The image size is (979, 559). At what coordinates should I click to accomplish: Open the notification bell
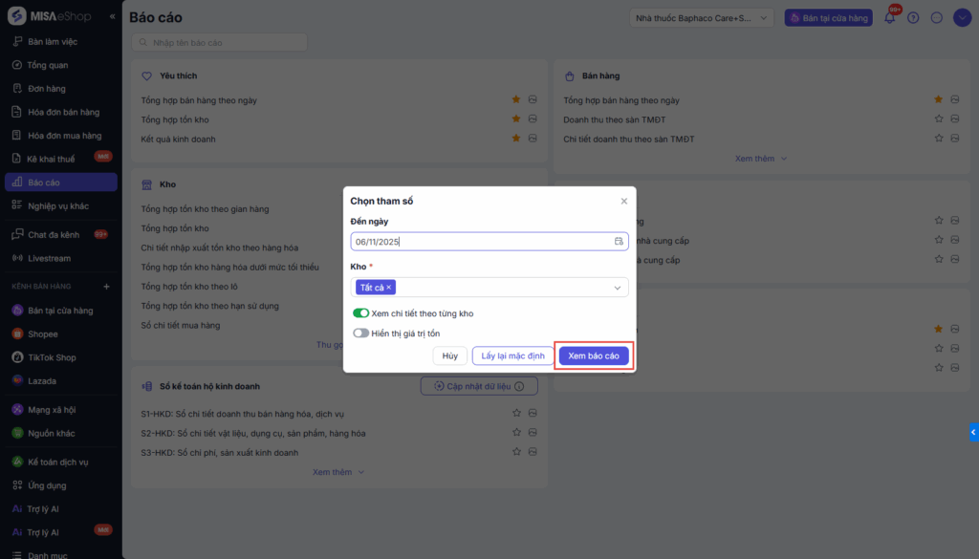point(889,17)
